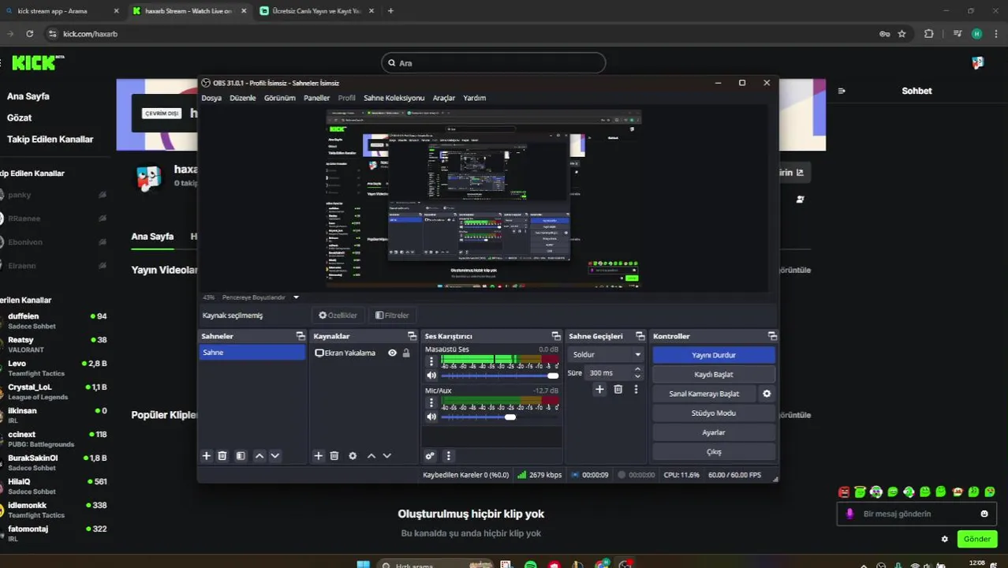Mute Masaüstü Ses speaker icon
Viewport: 1008px width, 568px height.
[x=431, y=376]
